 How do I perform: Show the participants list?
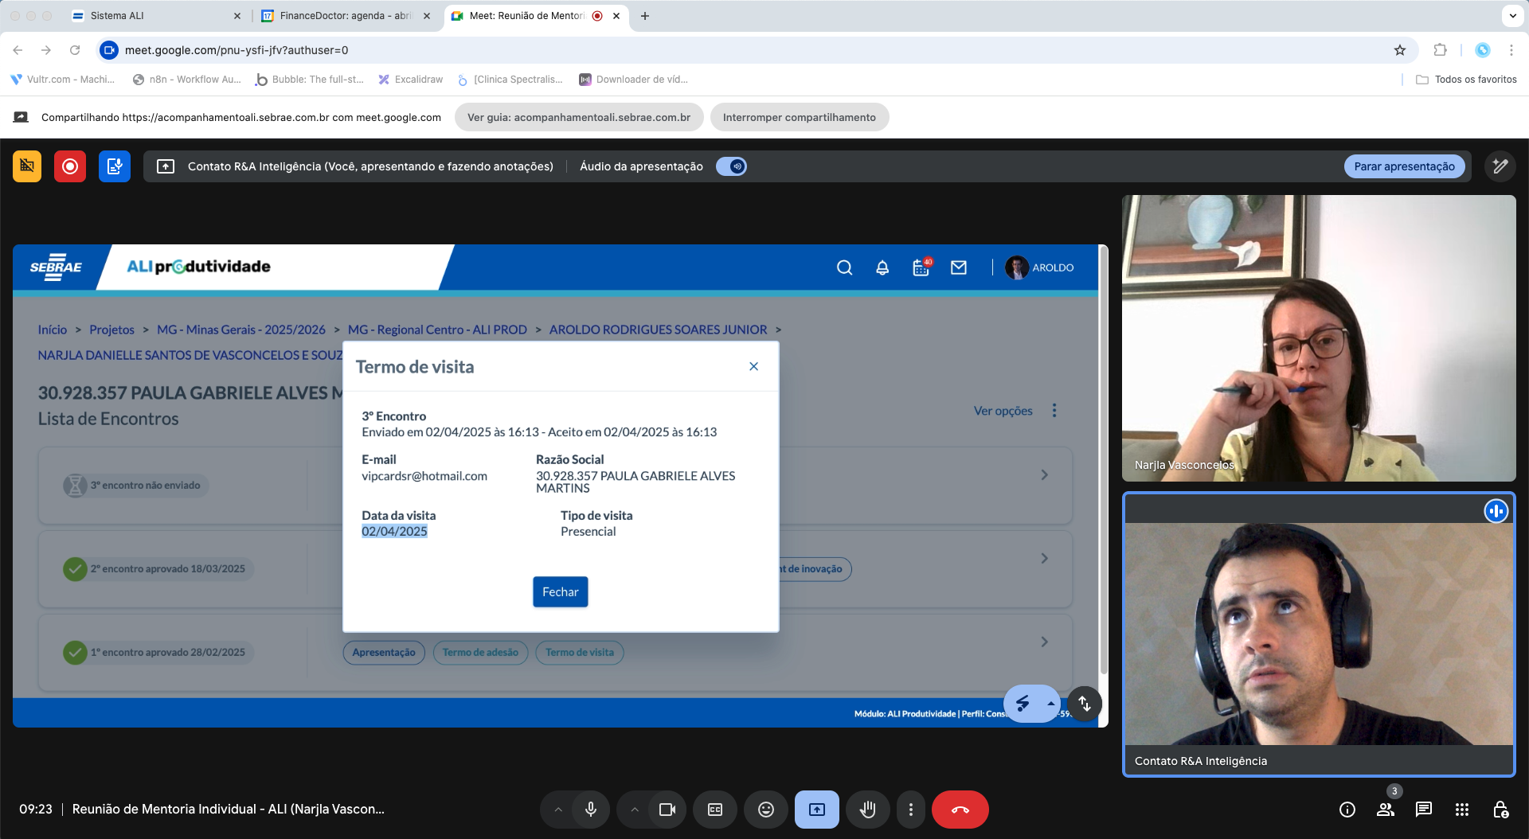pos(1385,810)
